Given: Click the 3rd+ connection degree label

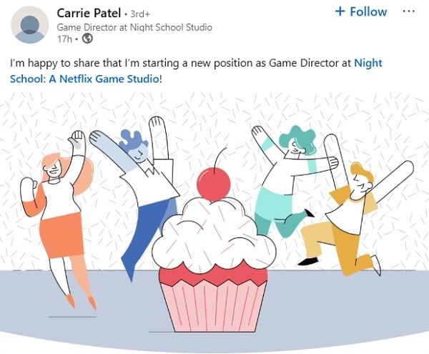Looking at the screenshot, I should (140, 14).
